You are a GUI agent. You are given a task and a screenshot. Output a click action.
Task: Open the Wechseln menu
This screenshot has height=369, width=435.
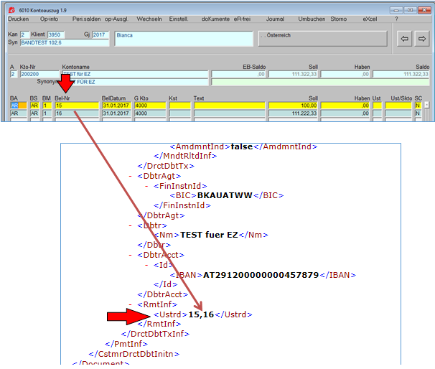tap(149, 19)
